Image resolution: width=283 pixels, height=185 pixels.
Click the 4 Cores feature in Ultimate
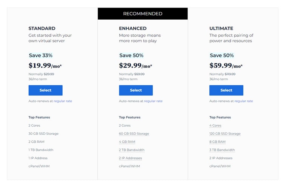click(215, 126)
